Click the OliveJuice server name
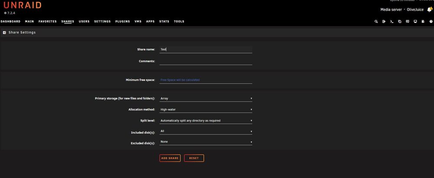Image resolution: width=434 pixels, height=178 pixels. tap(415, 10)
